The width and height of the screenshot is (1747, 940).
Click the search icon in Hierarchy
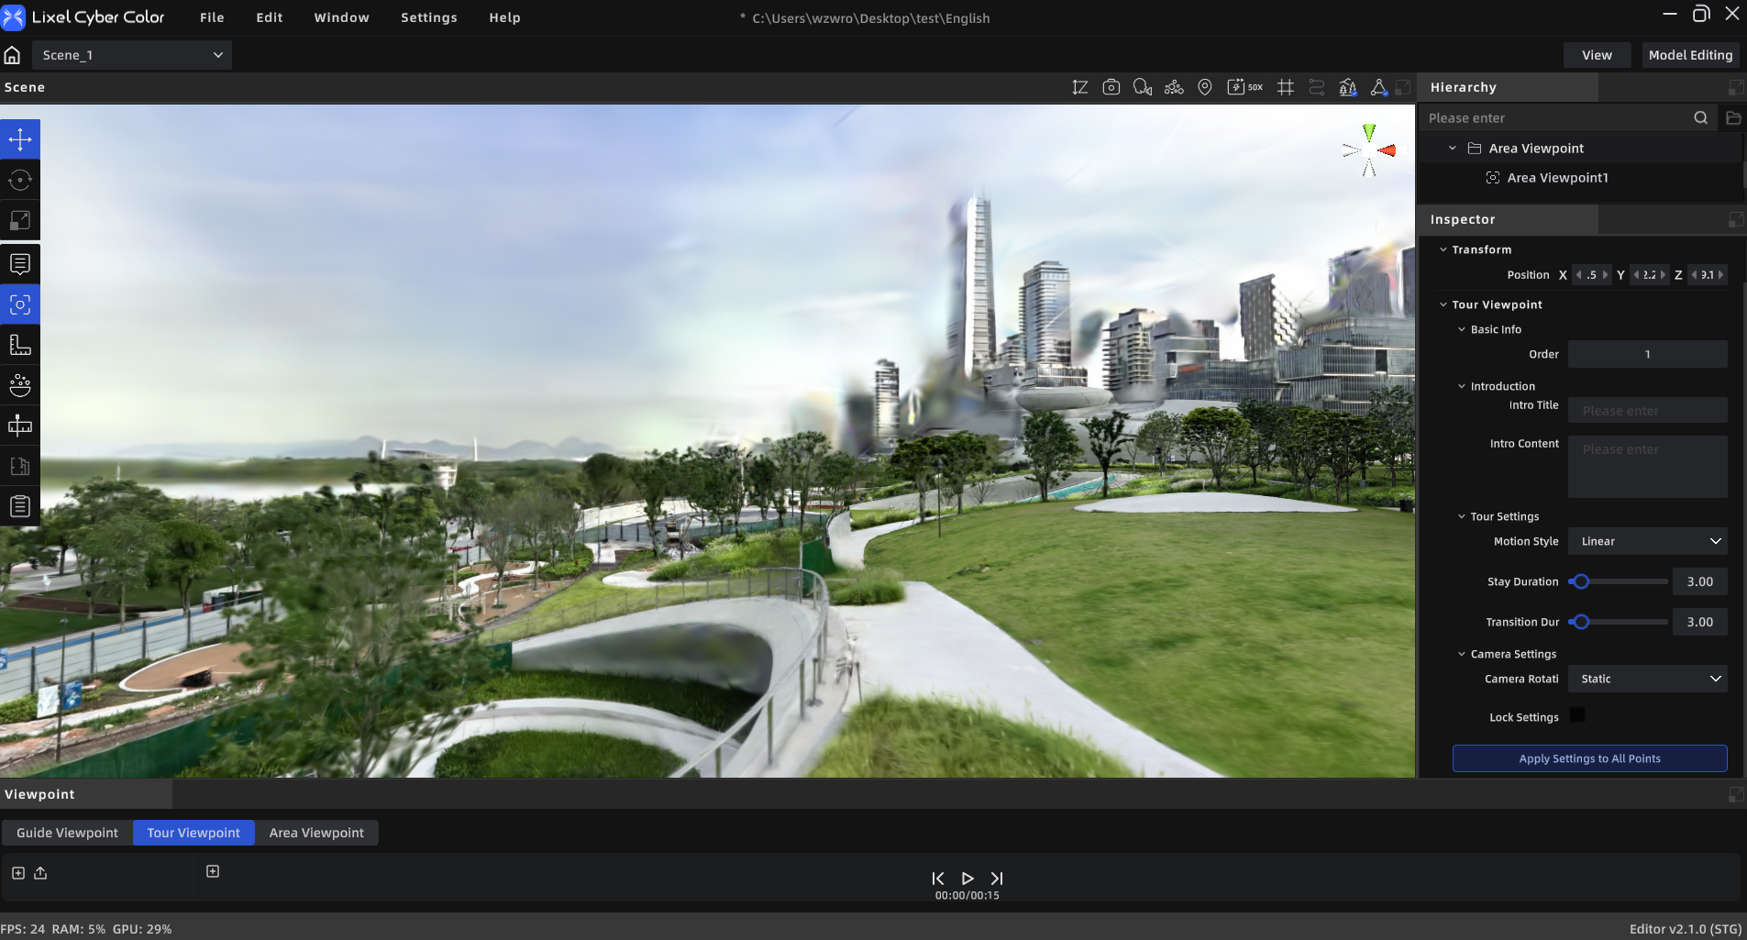tap(1700, 117)
